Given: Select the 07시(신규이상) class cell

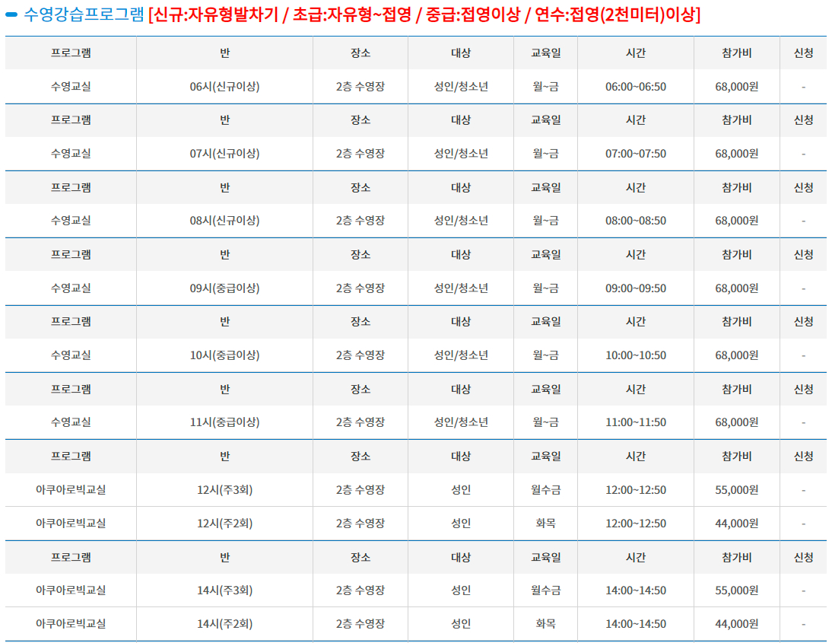Looking at the screenshot, I should click(224, 154).
